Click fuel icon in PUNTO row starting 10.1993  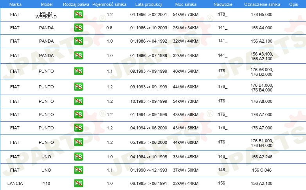78,101
